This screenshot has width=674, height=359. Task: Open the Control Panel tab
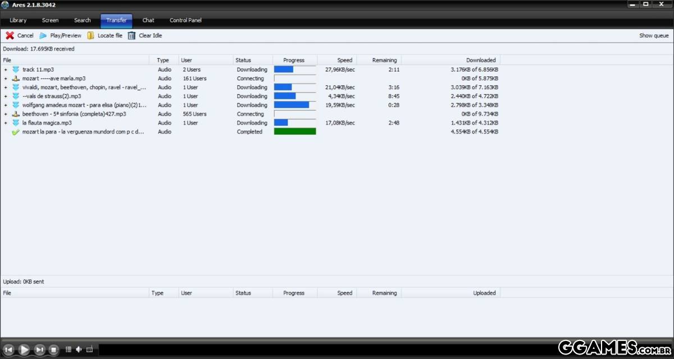[185, 20]
